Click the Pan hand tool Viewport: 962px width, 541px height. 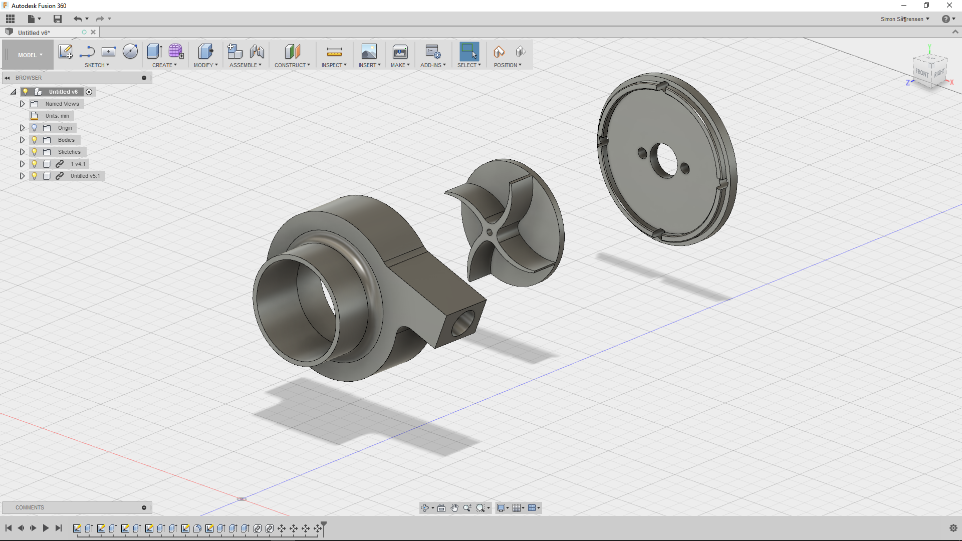(x=454, y=508)
